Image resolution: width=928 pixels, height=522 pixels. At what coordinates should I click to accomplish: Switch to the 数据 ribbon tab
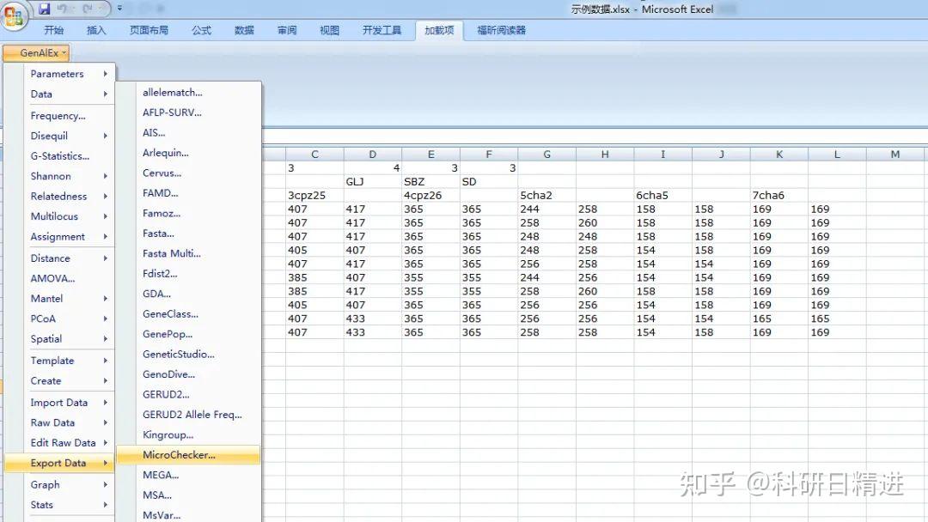click(244, 30)
